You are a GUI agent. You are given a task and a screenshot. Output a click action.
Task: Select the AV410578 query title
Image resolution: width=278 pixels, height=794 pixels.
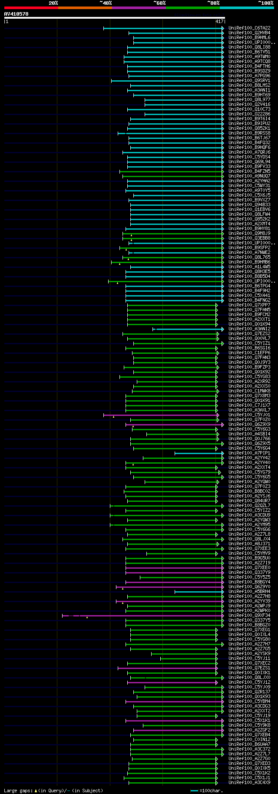[x=16, y=14]
